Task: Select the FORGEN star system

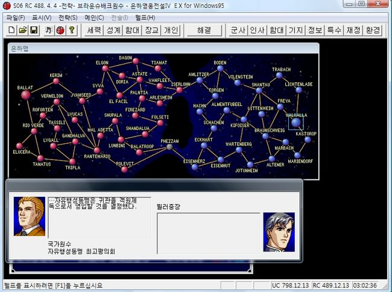Action: [x=215, y=96]
